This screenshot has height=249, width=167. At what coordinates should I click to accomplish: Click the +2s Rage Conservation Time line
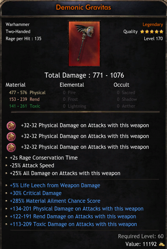coord(44,158)
